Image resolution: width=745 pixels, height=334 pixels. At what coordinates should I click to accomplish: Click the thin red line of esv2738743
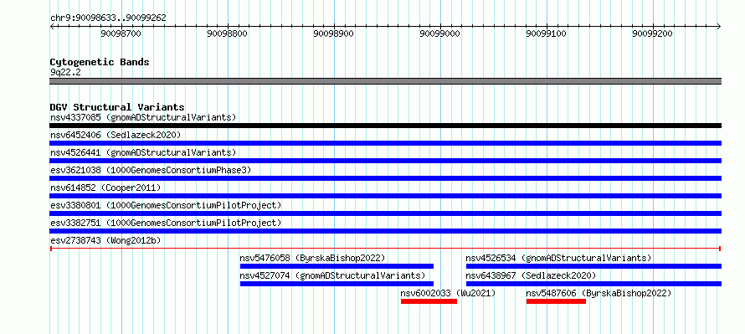click(385, 249)
